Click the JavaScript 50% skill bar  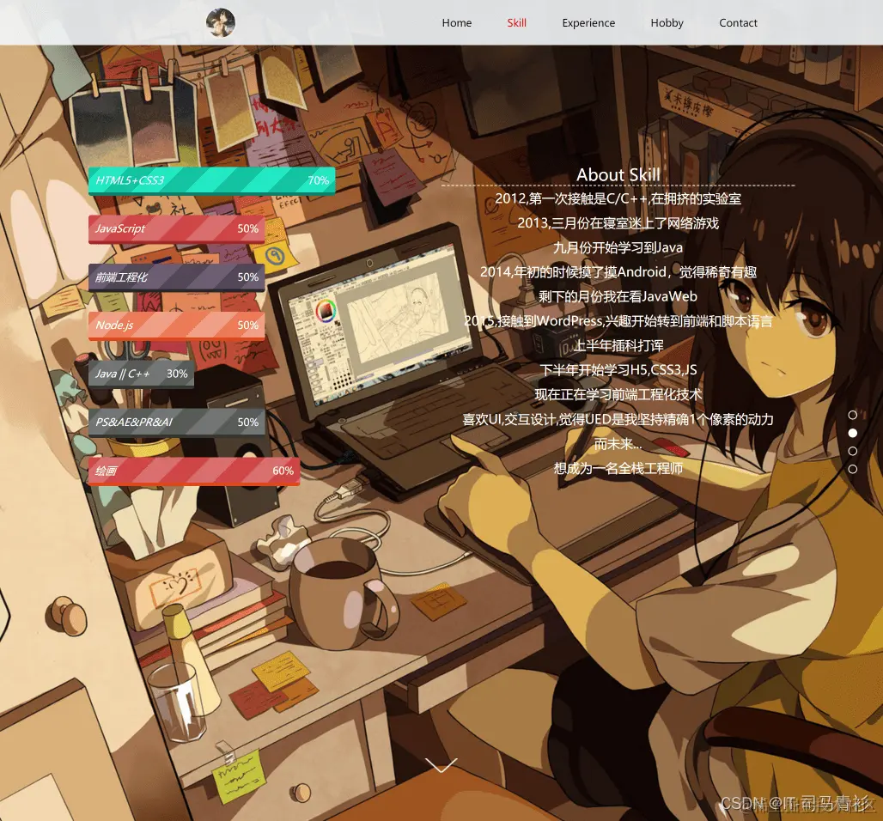click(x=176, y=229)
